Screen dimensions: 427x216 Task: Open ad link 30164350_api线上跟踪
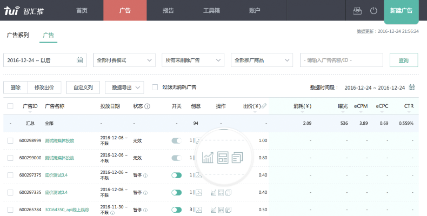(x=67, y=210)
